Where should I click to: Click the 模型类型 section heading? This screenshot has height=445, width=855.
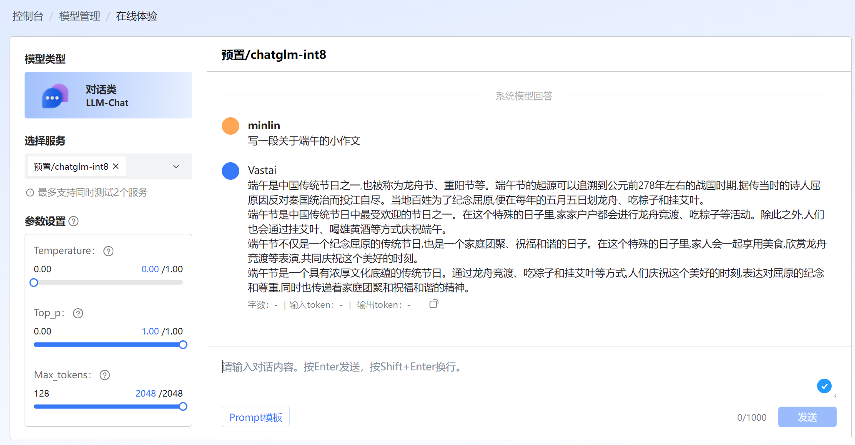[x=45, y=59]
